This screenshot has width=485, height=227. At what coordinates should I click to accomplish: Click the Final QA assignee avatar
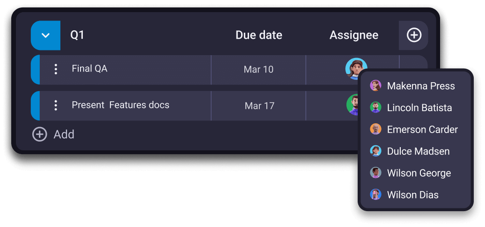pyautogui.click(x=355, y=68)
